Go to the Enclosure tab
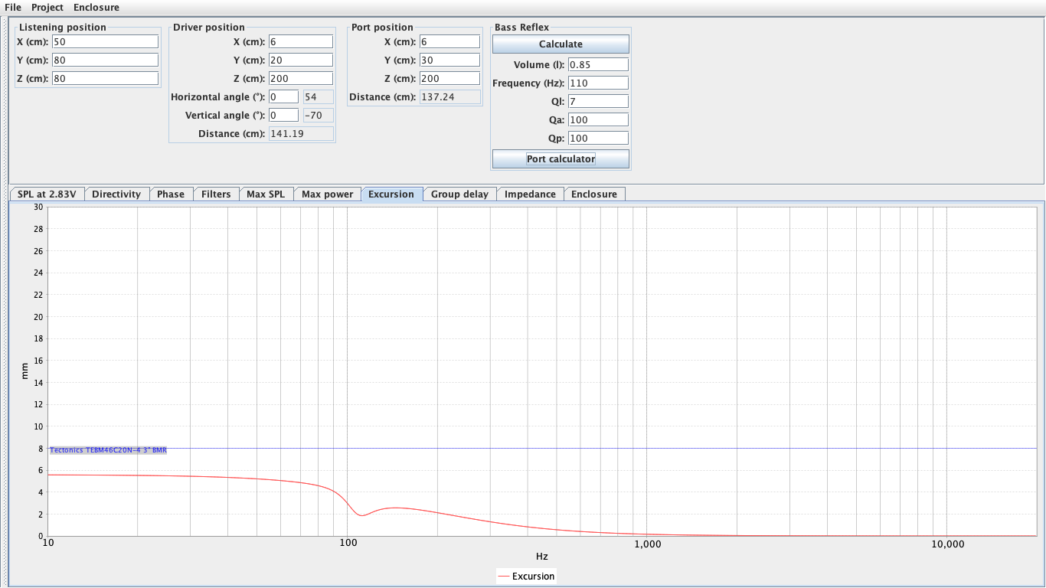1046x588 pixels. point(594,194)
